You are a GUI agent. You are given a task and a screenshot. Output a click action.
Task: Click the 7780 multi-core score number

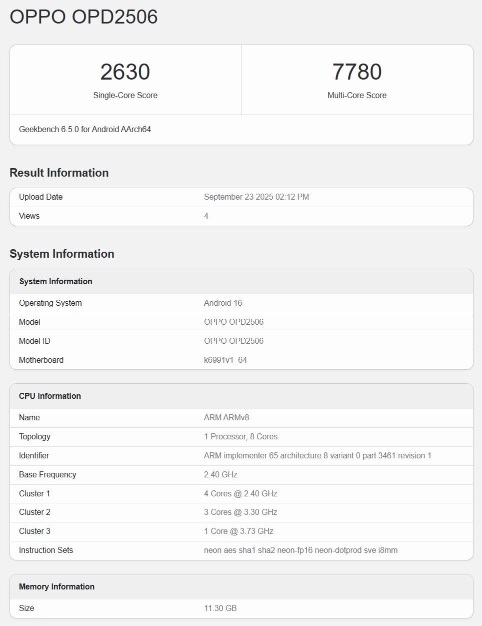click(x=356, y=72)
